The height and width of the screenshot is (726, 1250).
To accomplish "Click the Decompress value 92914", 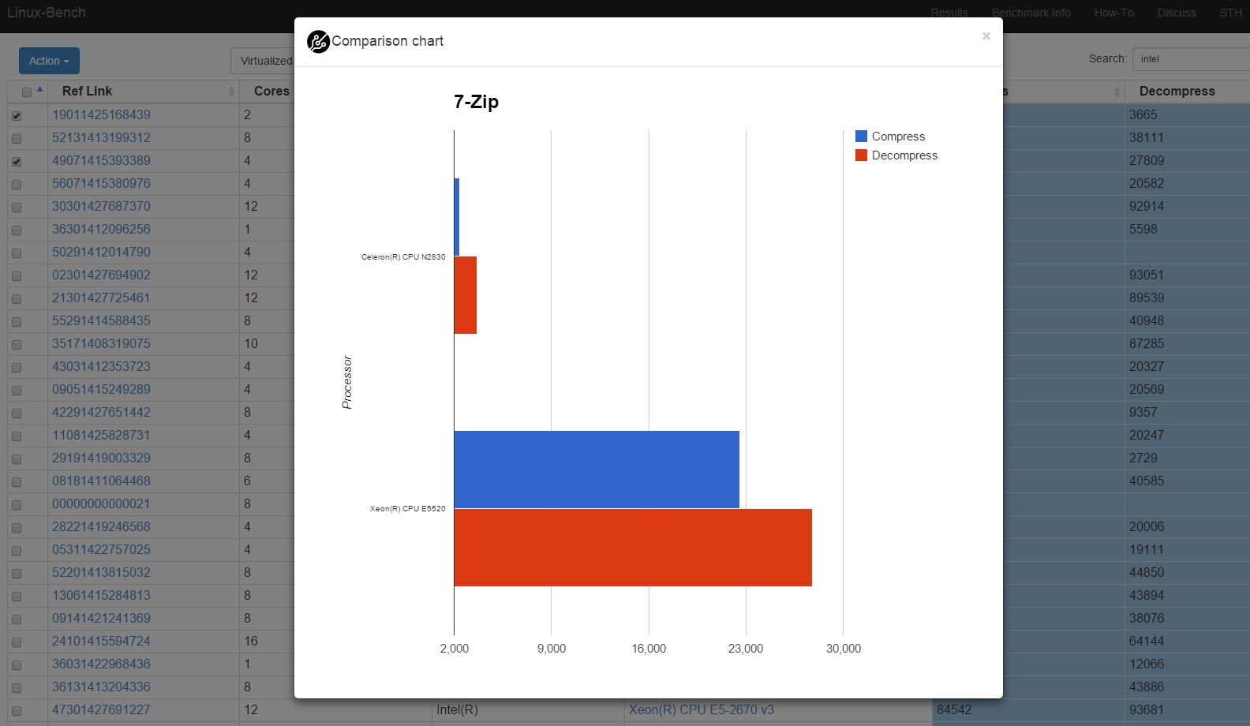I will (1147, 207).
